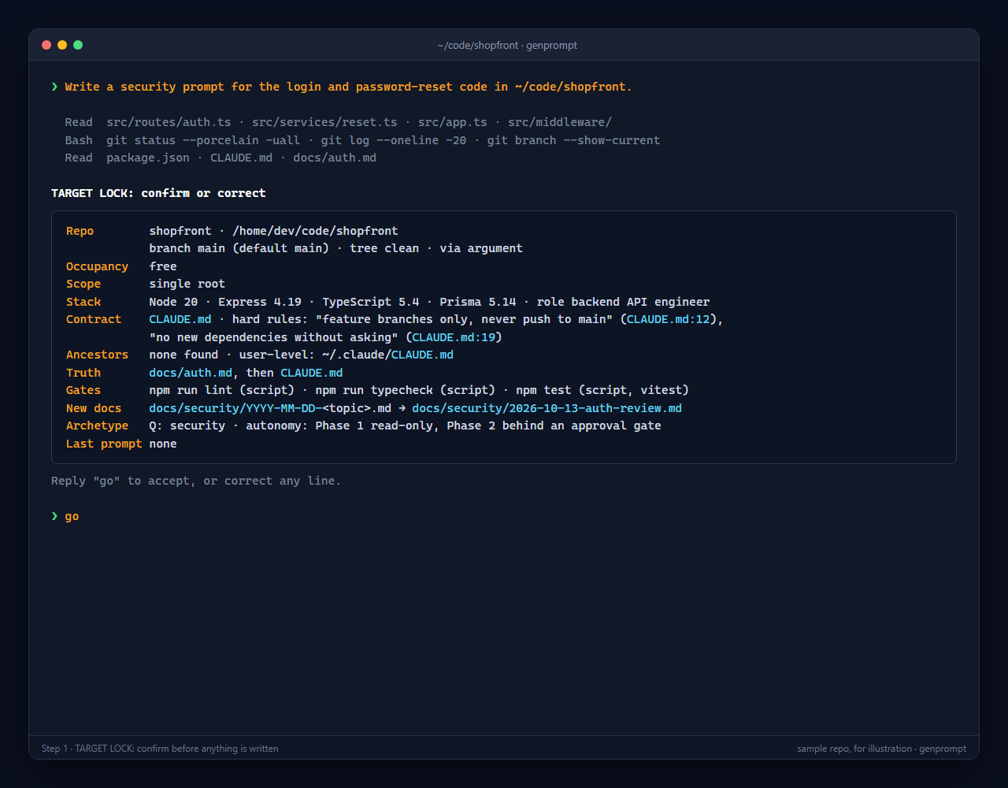Minimize the window using the yellow button
Image resolution: width=1008 pixels, height=788 pixels.
pyautogui.click(x=62, y=45)
